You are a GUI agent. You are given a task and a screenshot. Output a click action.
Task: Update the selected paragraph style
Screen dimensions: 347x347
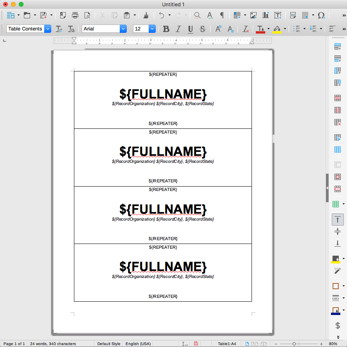click(59, 29)
